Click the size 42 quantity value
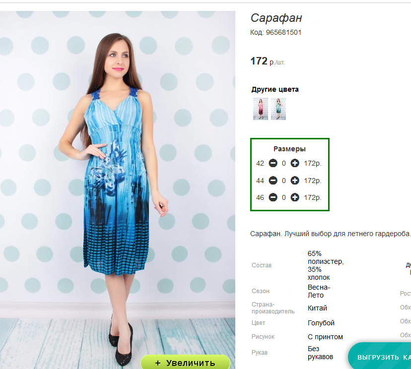Viewport: 411px width, 369px height. (284, 163)
